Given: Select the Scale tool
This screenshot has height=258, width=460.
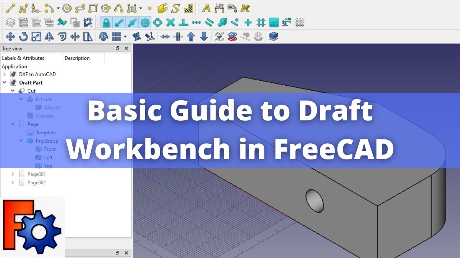Looking at the screenshot, I should (x=36, y=37).
